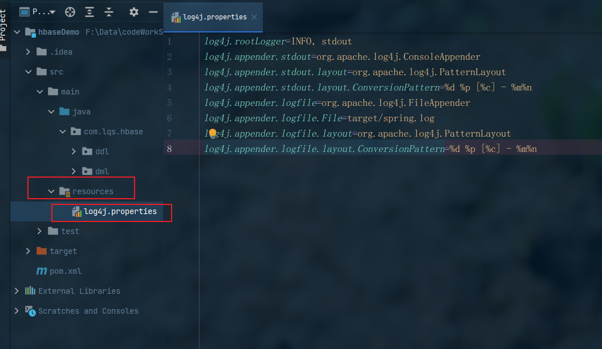Click the External Libraries bar icon
602x349 pixels.
[30, 291]
